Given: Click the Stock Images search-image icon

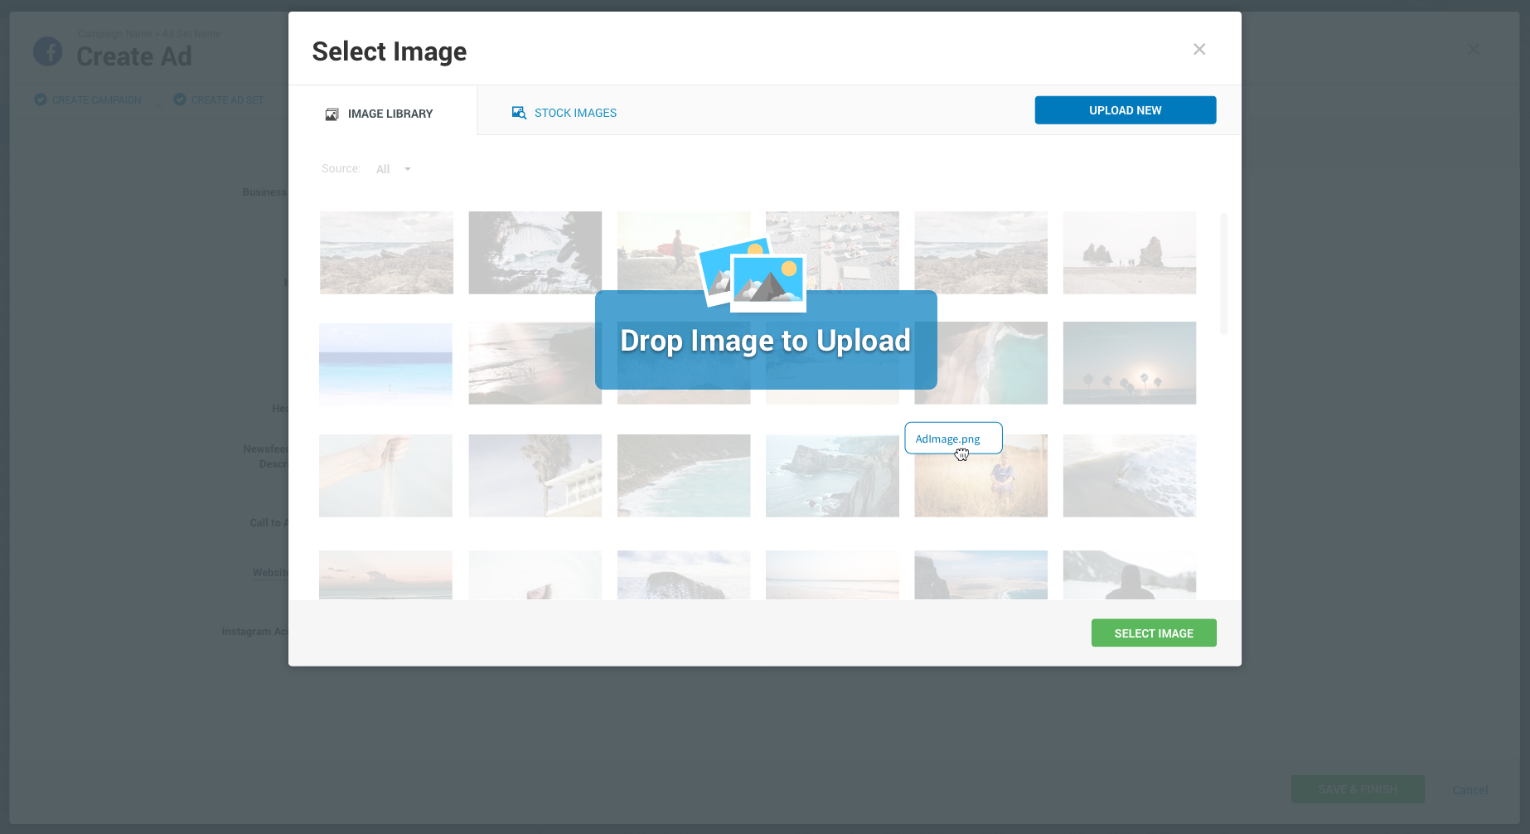Looking at the screenshot, I should coord(519,112).
